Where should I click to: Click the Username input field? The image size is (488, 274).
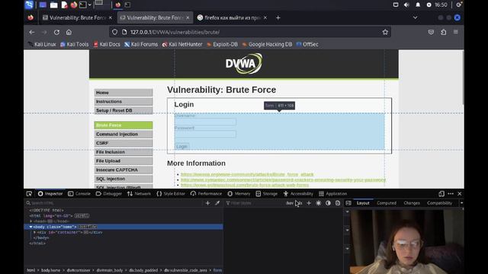tap(205, 122)
